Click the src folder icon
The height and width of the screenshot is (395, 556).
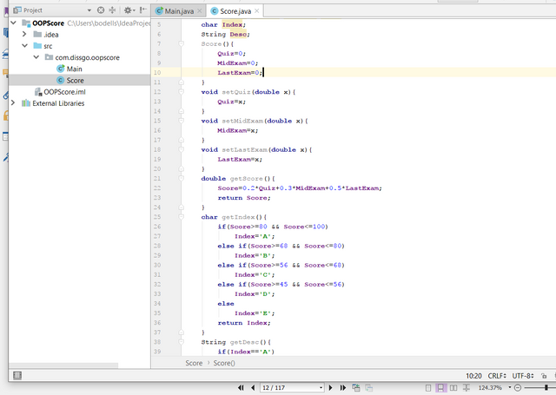click(x=37, y=46)
